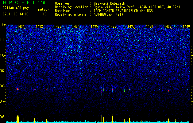The width and height of the screenshot is (193, 123).
Task: Click the observer name Masayuki Kobayashi
Action: click(x=110, y=3)
